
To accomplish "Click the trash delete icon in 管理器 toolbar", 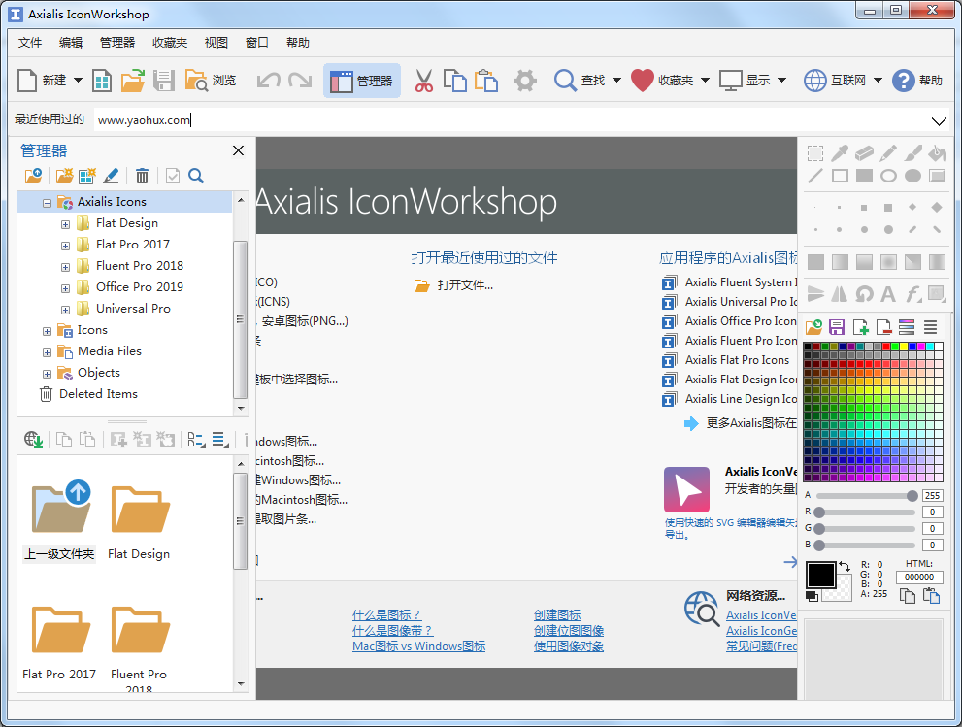I will pyautogui.click(x=142, y=176).
